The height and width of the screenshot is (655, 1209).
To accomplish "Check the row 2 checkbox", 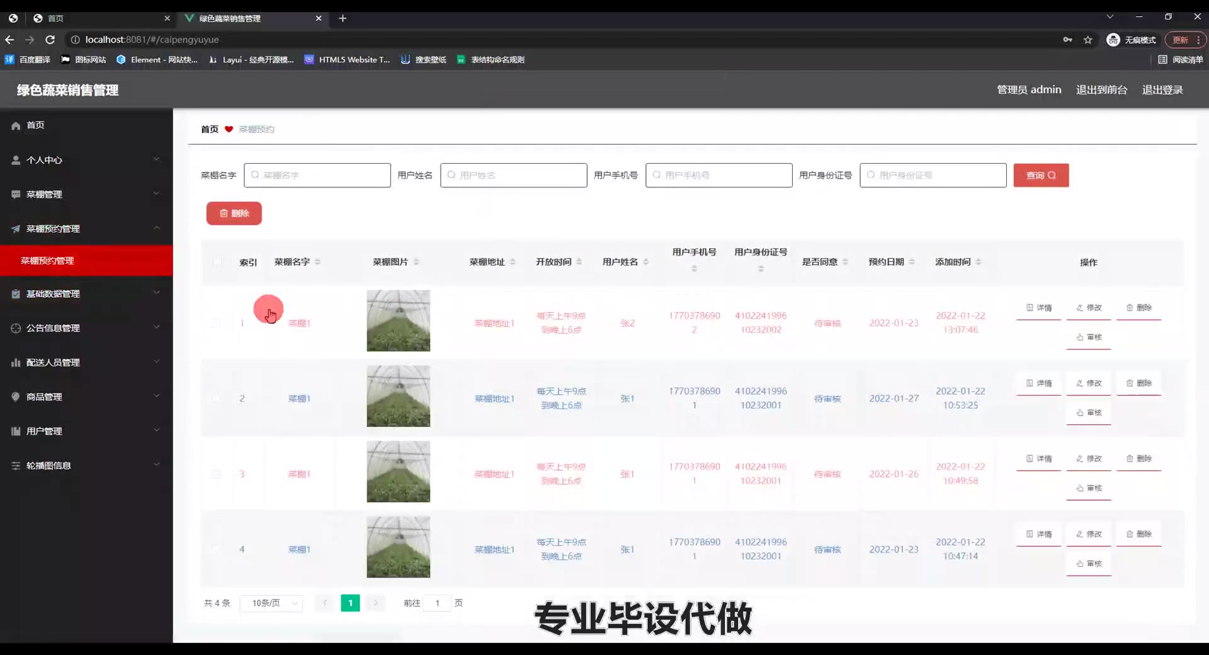I will tap(216, 399).
